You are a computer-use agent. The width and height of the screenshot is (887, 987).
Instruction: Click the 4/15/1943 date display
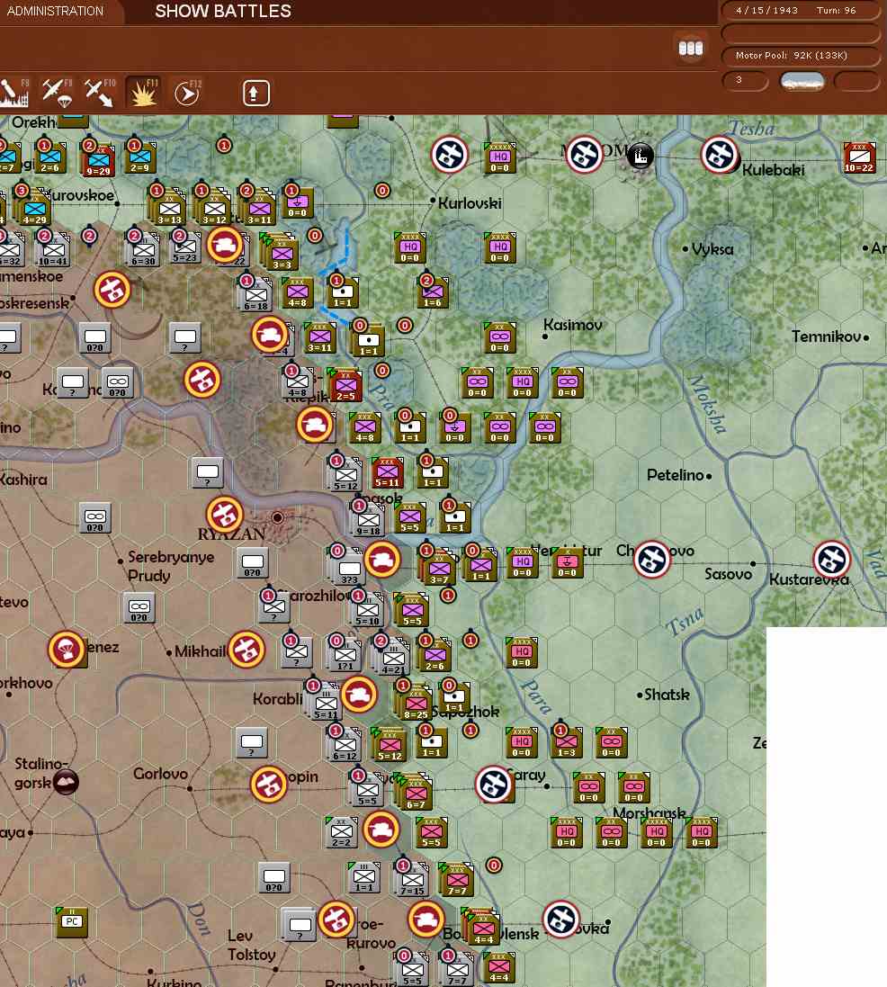(766, 10)
